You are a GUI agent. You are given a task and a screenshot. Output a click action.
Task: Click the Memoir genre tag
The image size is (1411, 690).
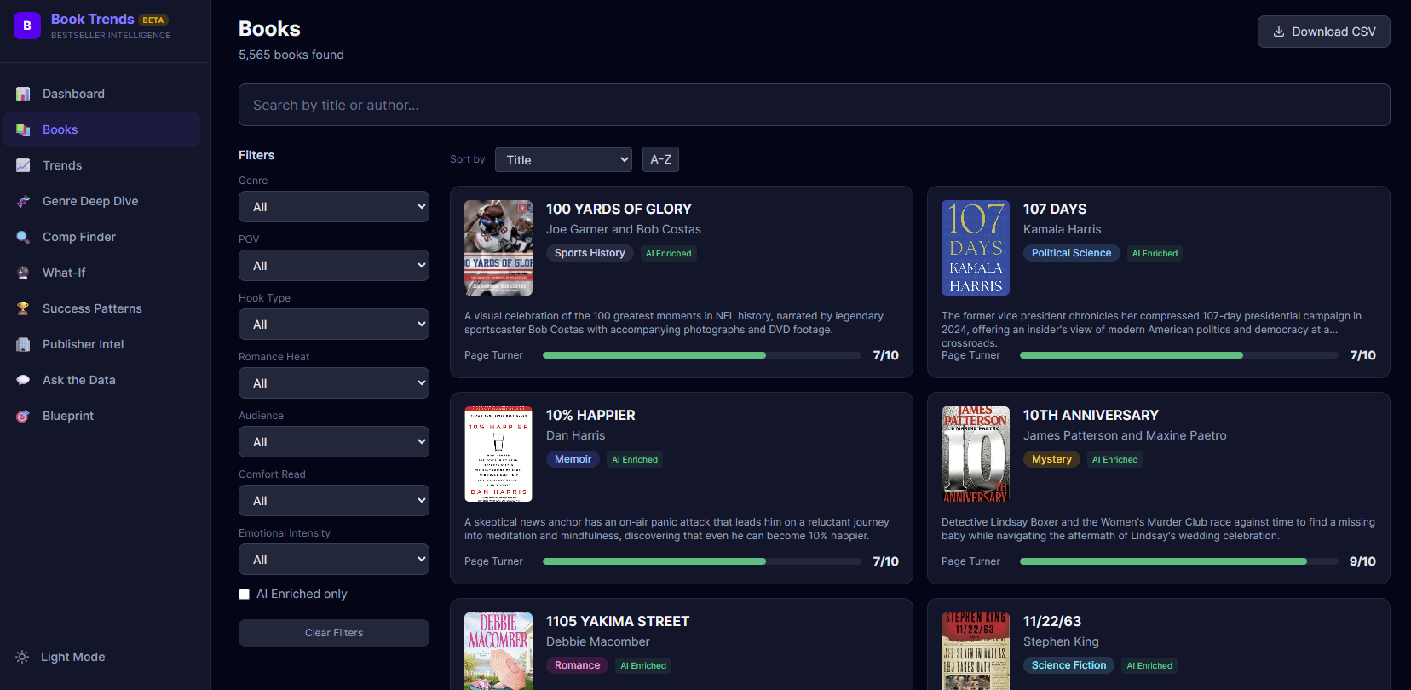(573, 459)
